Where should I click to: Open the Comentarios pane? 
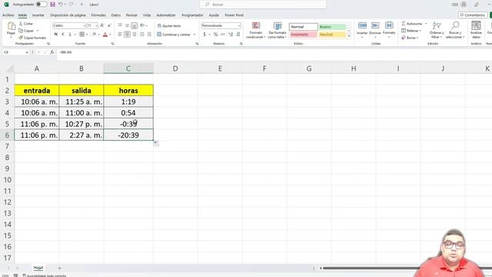click(x=473, y=15)
